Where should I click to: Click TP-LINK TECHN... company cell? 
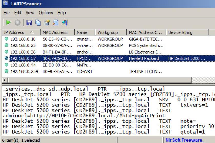pos(145,71)
